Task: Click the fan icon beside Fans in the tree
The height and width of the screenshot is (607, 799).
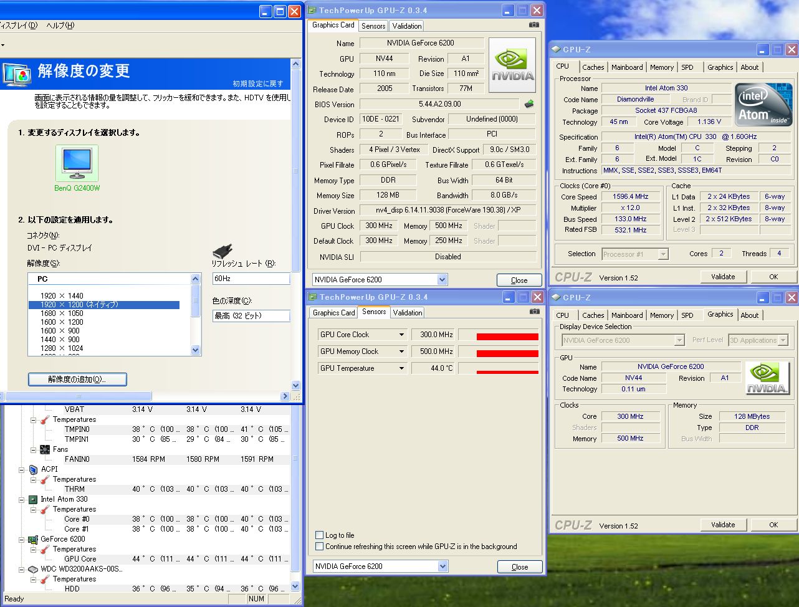Action: click(45, 449)
